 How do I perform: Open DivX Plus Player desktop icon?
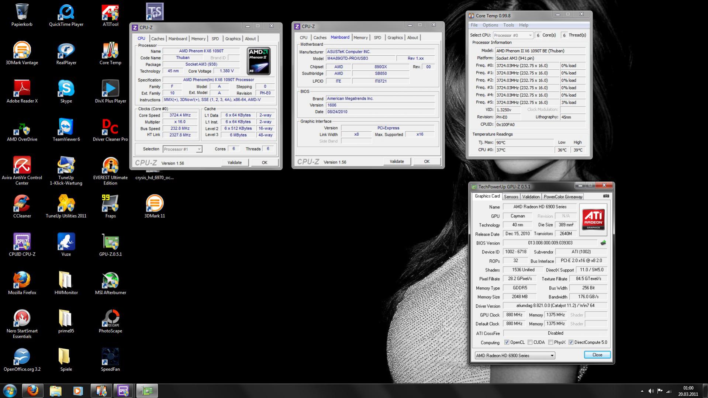110,91
